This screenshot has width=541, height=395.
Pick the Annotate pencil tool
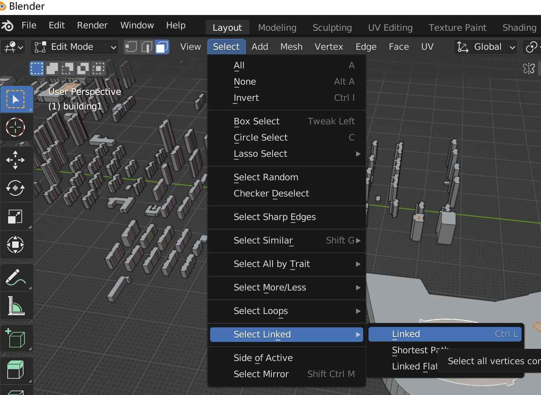tap(16, 278)
